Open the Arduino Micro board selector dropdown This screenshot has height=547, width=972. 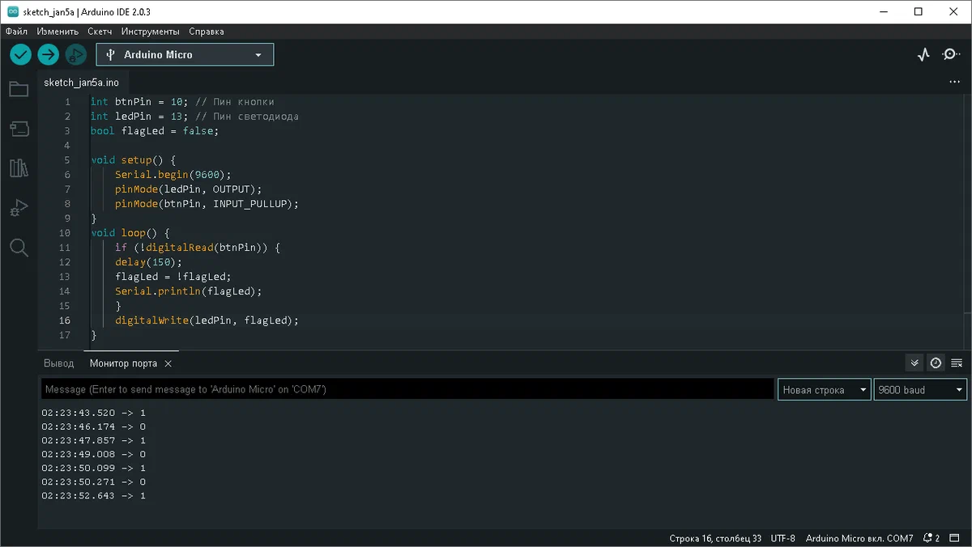(x=185, y=54)
